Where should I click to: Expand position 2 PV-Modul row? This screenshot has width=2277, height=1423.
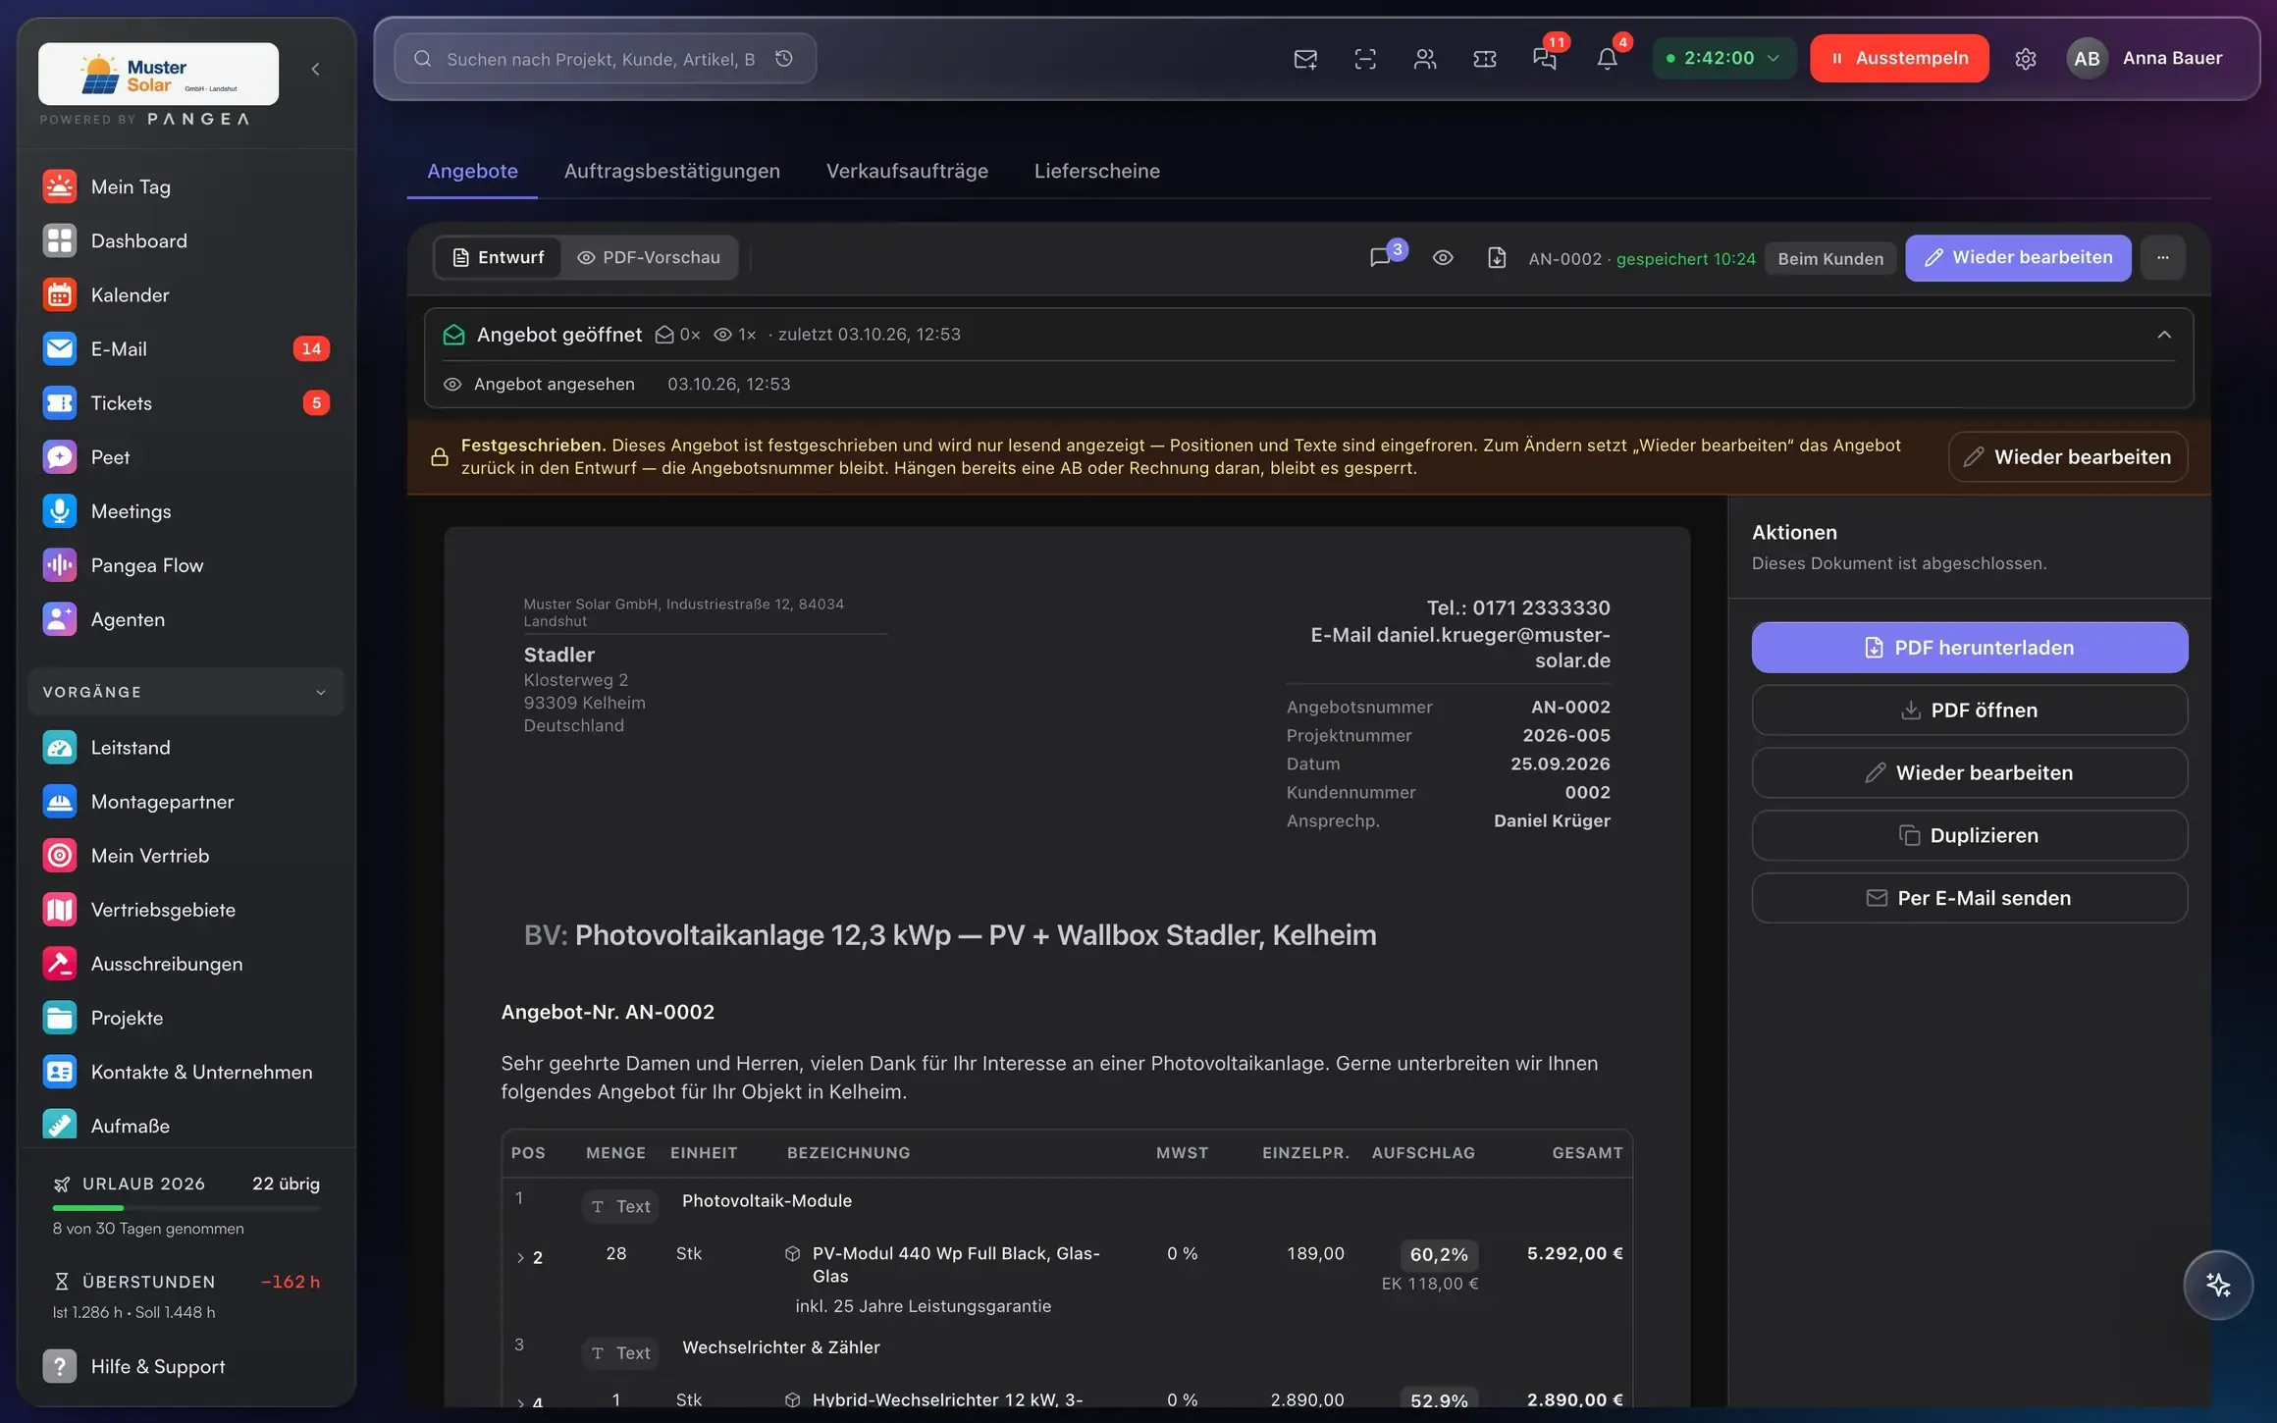(520, 1257)
